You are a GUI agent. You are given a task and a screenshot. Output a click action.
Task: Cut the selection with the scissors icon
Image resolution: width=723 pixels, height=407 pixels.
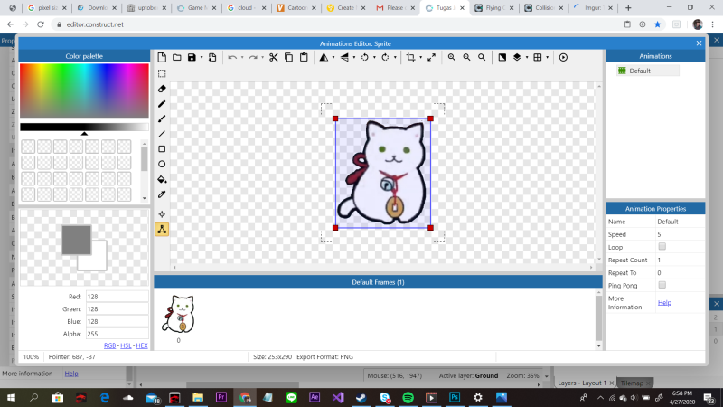pos(274,57)
